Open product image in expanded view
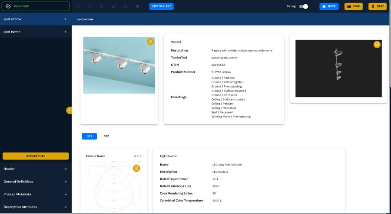 pyautogui.click(x=150, y=42)
